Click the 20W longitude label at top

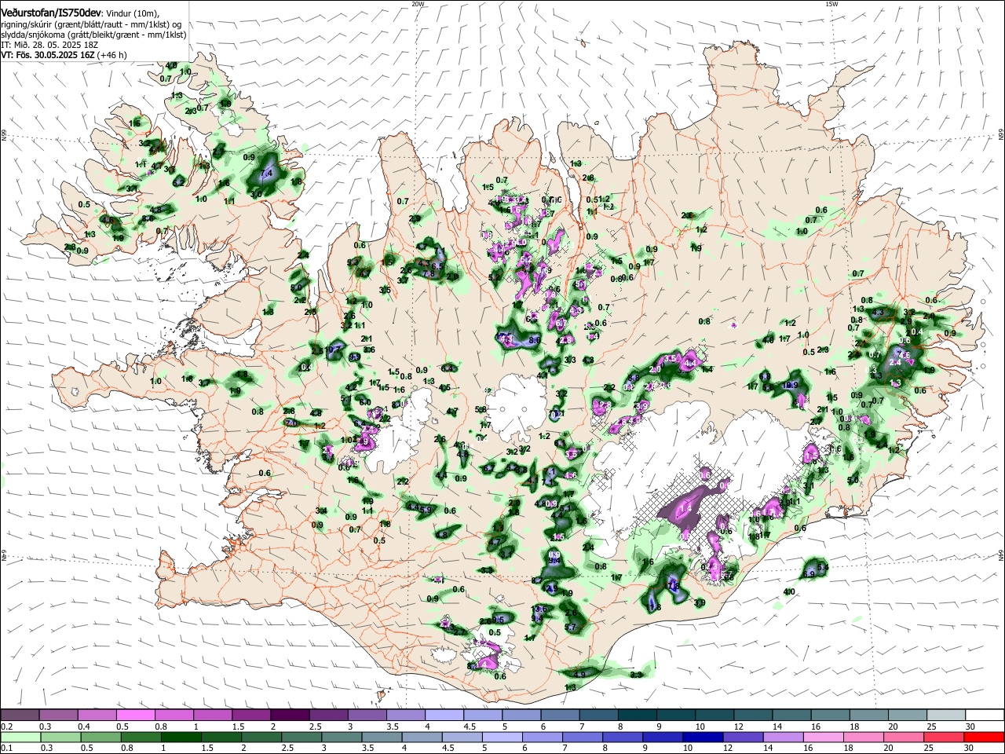418,4
